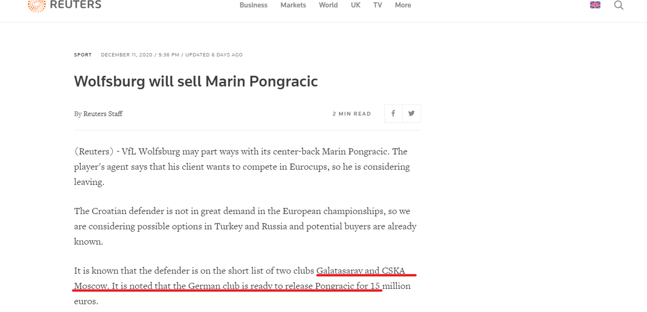Click the SPORT category label
647x312 pixels.
tap(83, 55)
